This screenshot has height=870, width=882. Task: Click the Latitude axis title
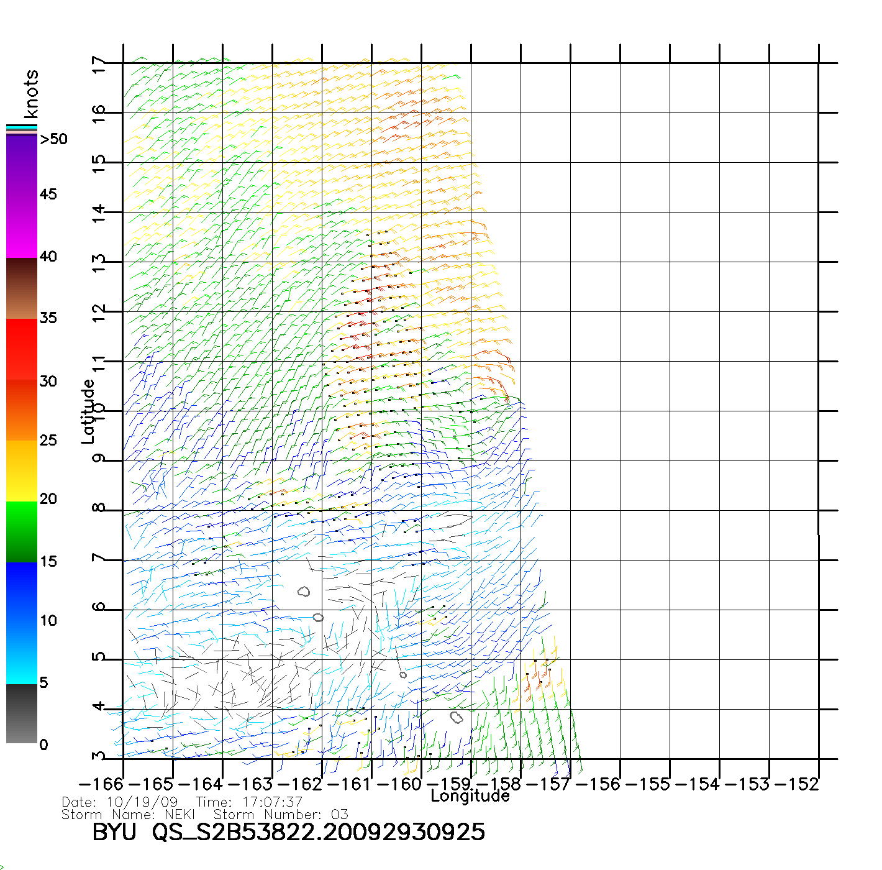click(x=88, y=411)
